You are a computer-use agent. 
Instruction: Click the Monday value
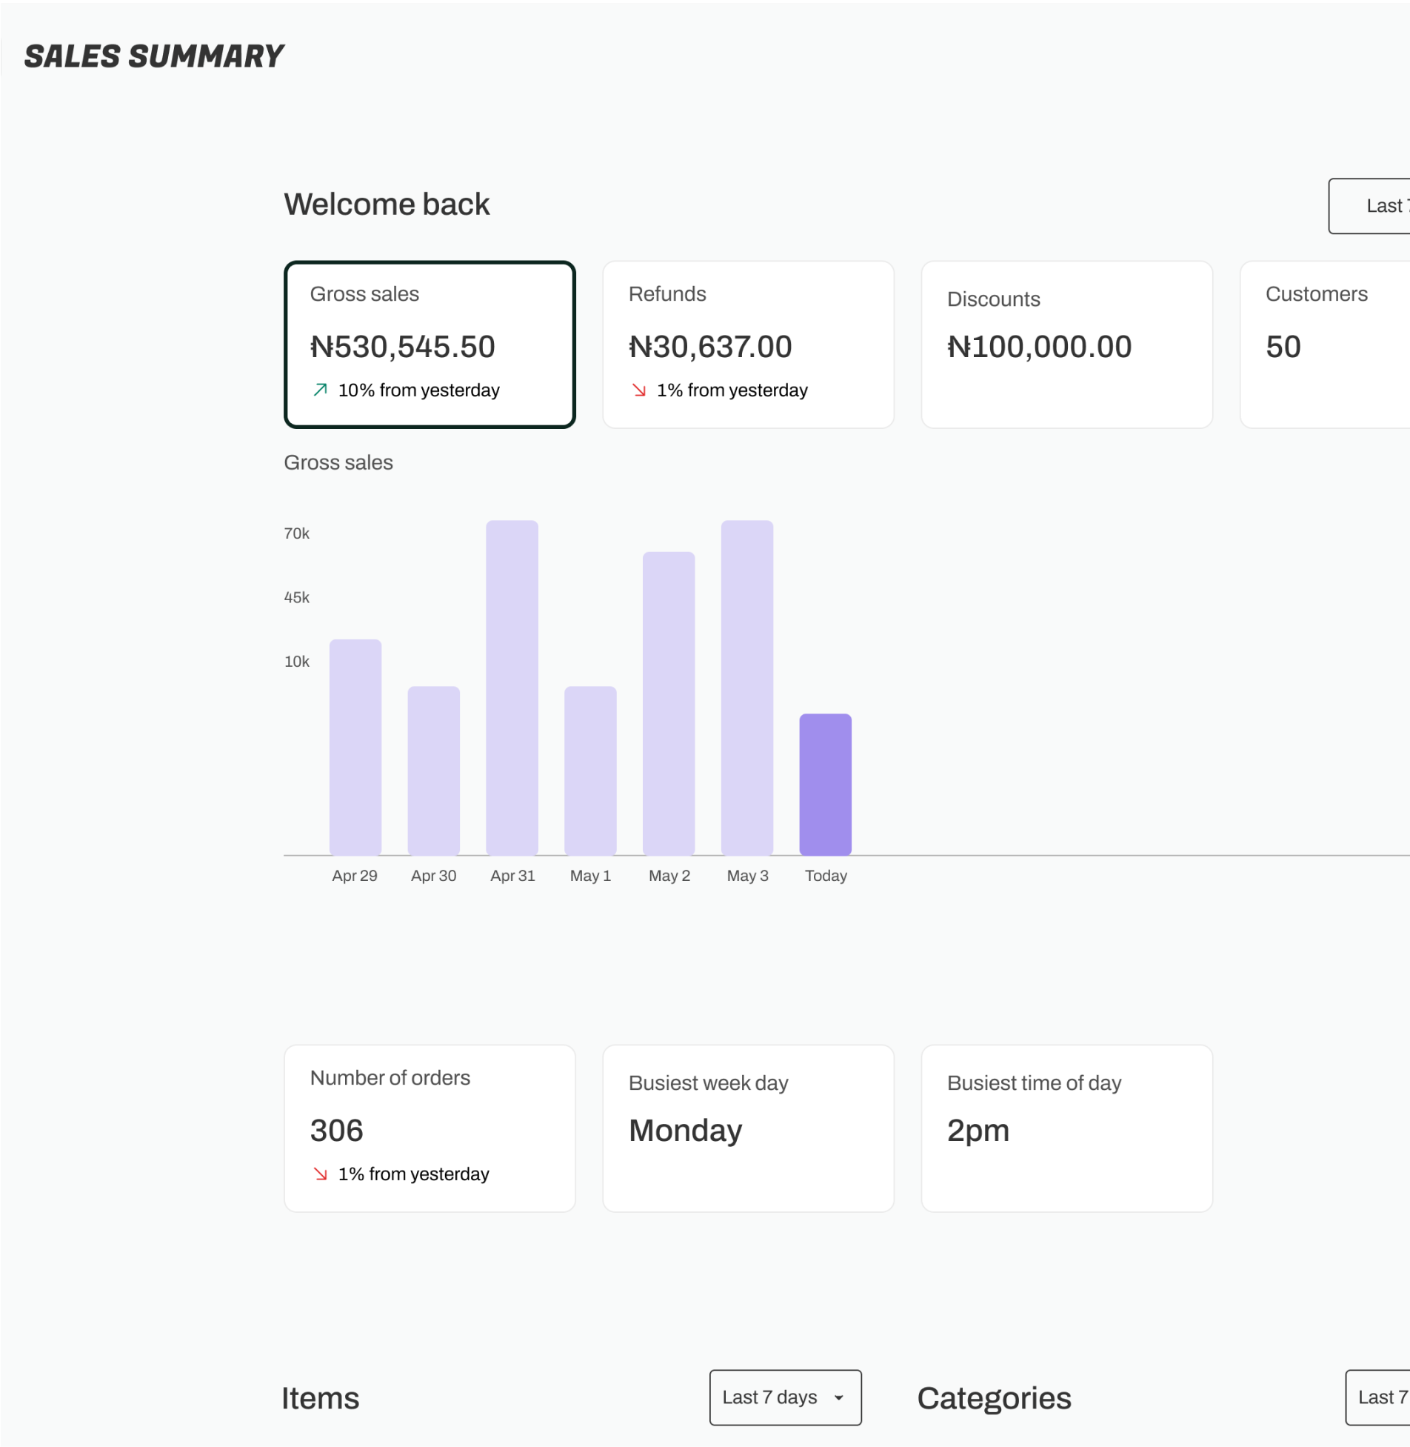click(x=685, y=1131)
